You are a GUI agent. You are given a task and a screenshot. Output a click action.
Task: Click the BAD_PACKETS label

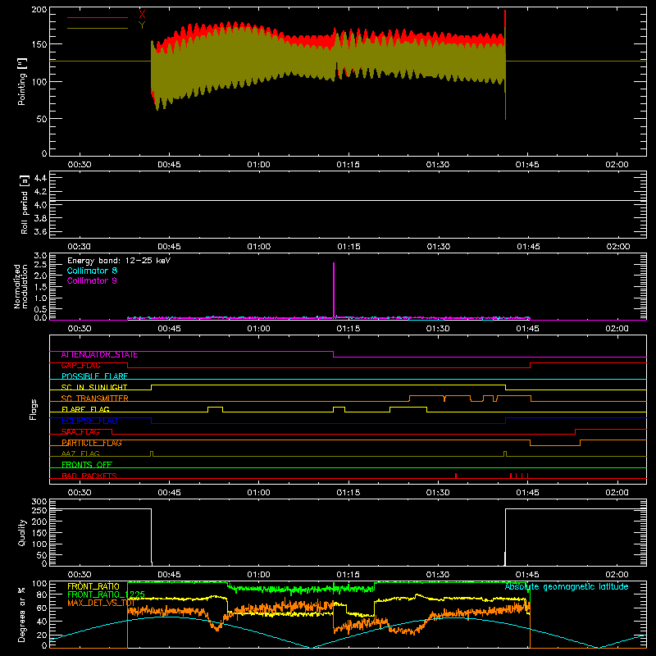[89, 476]
